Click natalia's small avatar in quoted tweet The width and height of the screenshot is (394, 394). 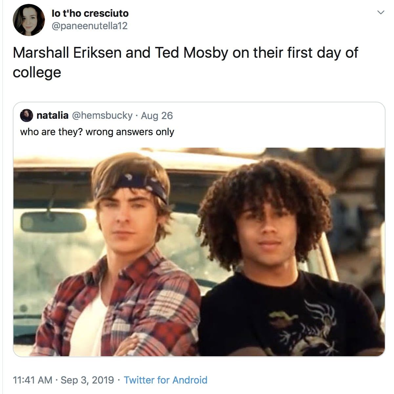[27, 115]
